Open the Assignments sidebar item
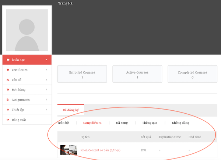This screenshot has height=160, width=221. point(27,100)
